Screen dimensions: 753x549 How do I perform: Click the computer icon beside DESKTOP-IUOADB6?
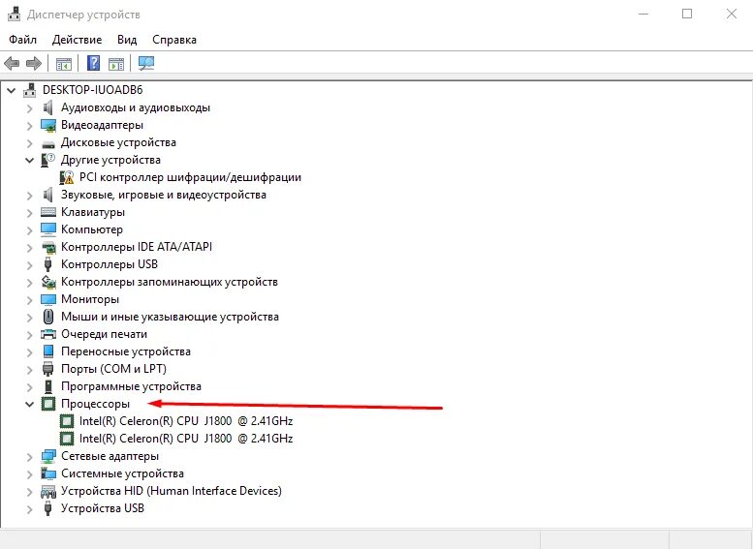pos(30,90)
